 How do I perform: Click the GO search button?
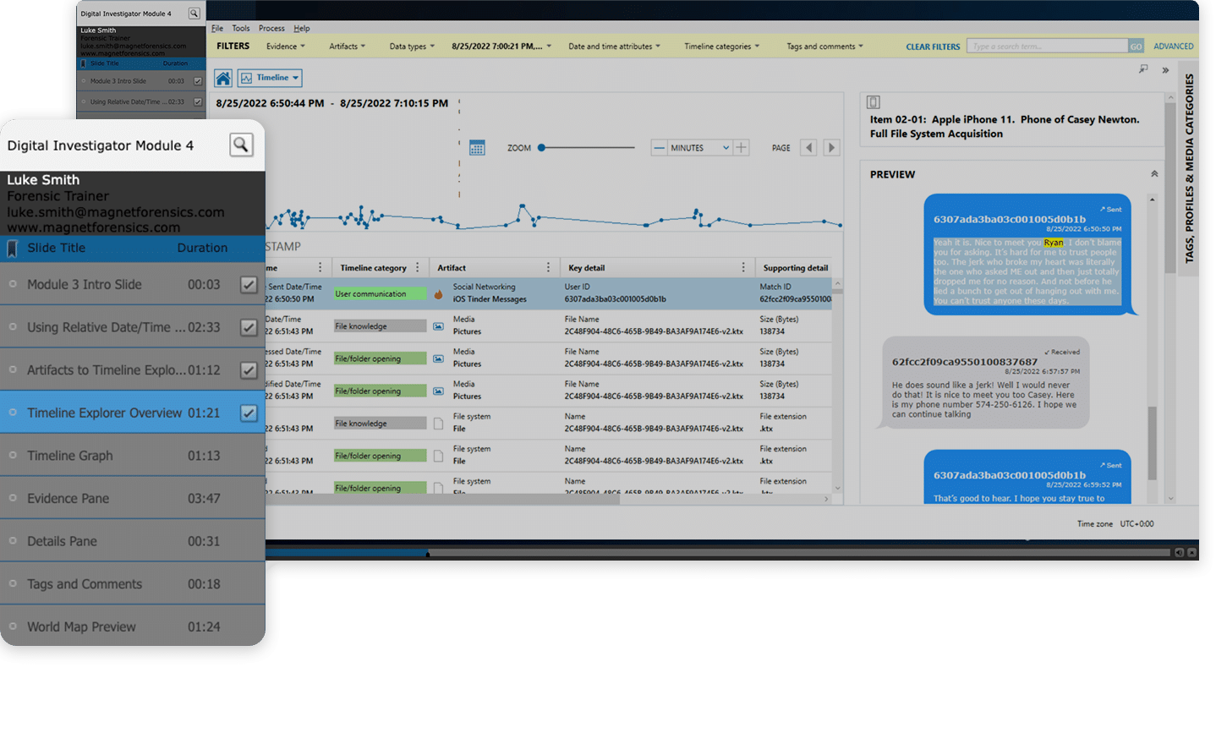point(1136,46)
